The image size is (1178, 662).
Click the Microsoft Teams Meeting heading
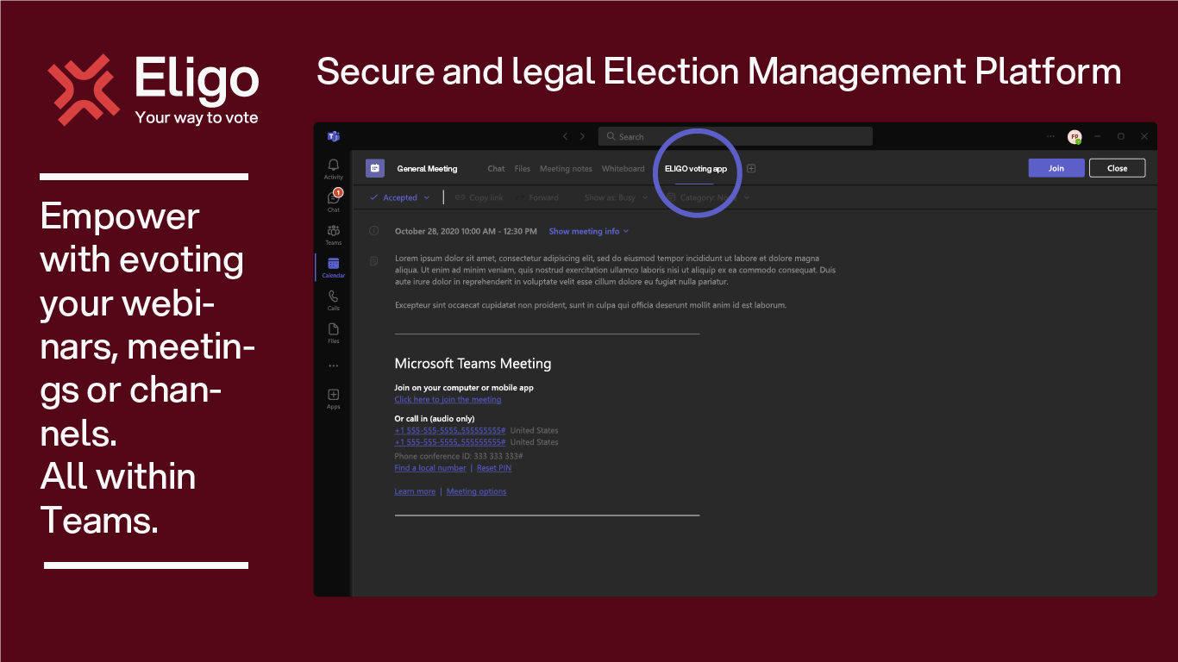473,364
